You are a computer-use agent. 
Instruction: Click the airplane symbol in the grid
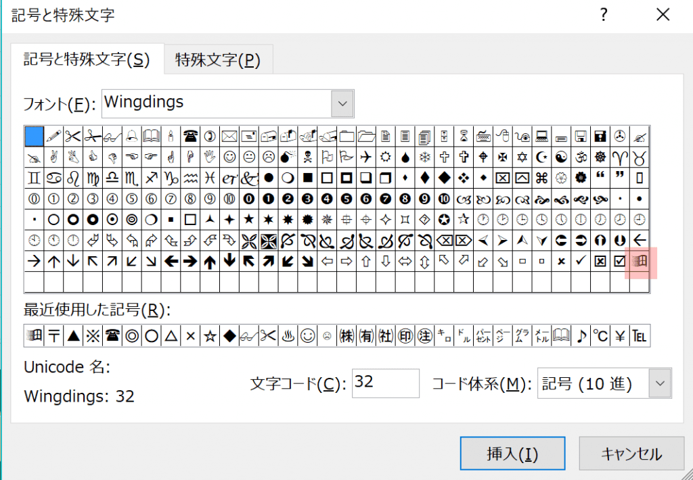click(366, 157)
